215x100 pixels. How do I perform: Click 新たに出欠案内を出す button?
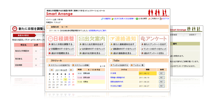(x=92, y=44)
